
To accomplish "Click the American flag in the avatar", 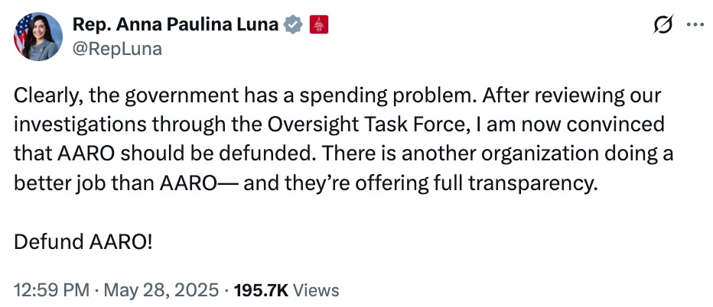I will click(x=21, y=31).
